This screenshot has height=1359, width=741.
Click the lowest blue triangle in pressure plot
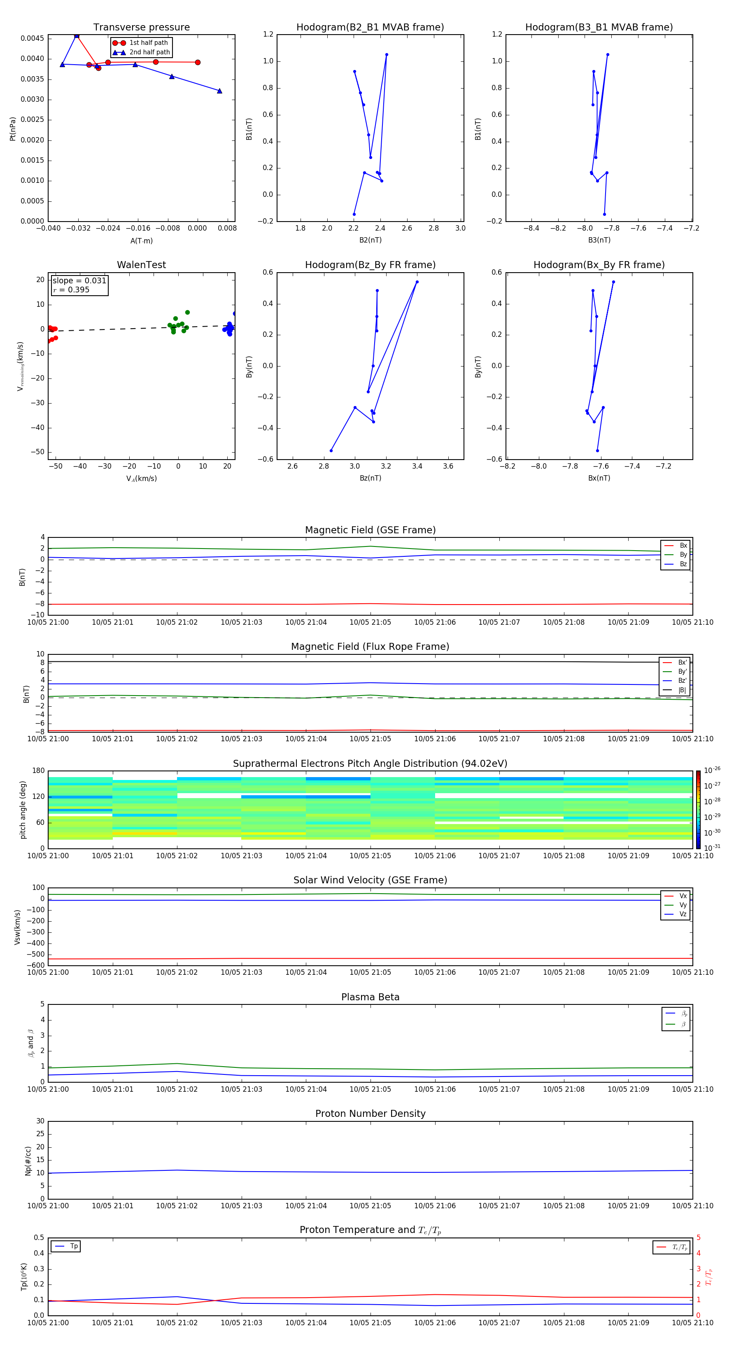pyautogui.click(x=219, y=91)
